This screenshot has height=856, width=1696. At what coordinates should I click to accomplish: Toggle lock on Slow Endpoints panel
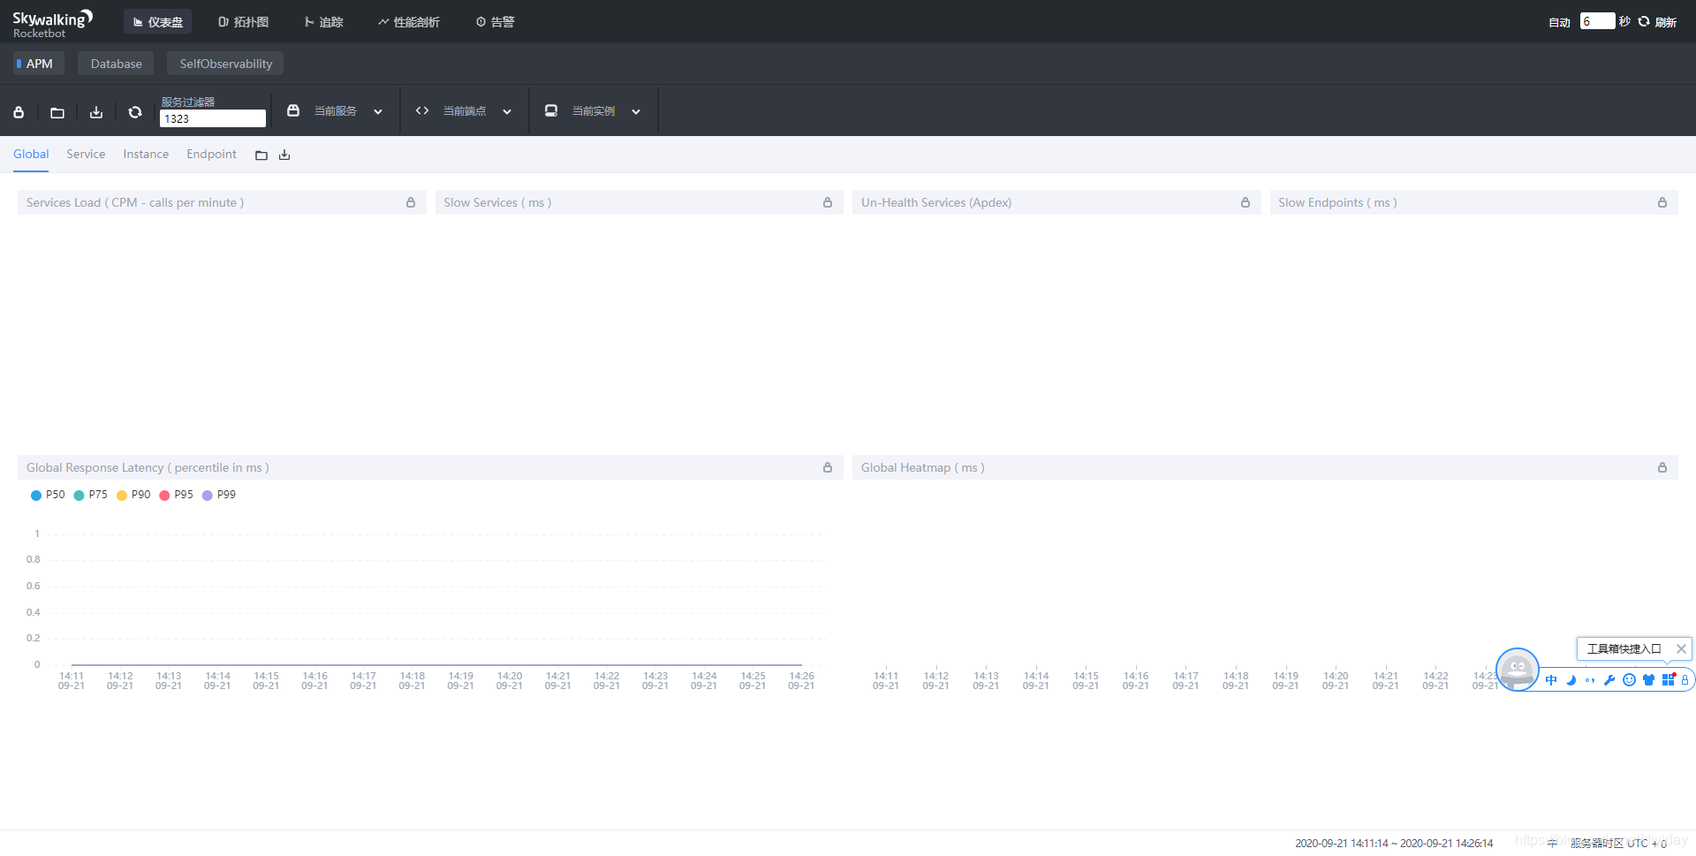(x=1662, y=202)
